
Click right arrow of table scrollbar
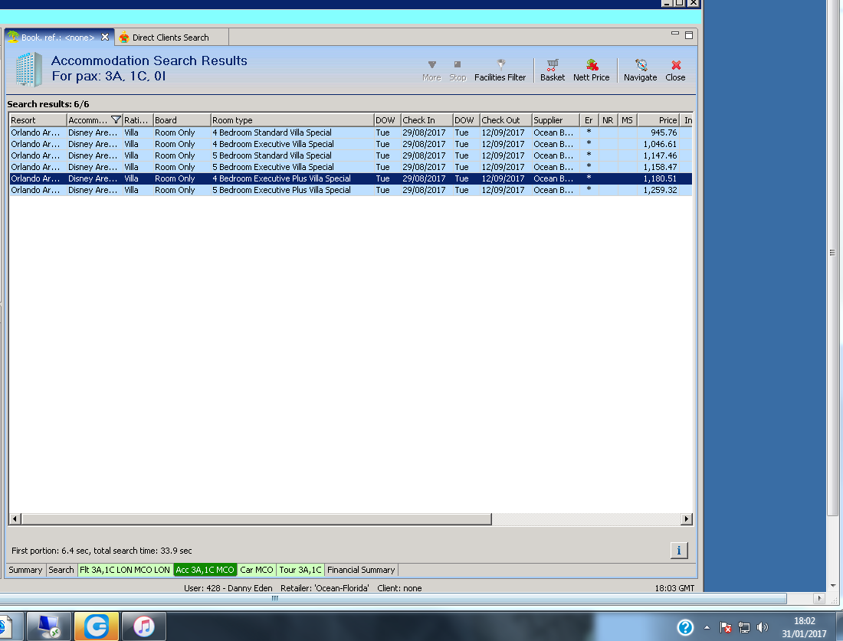coord(686,518)
